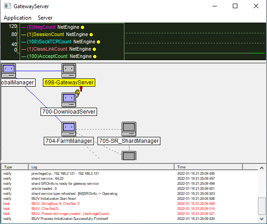Click the log scrollbar down arrow
Viewport: 267px width, 224px height.
pos(262,219)
